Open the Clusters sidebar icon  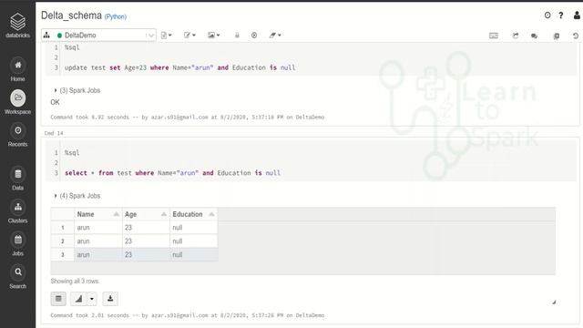17,211
